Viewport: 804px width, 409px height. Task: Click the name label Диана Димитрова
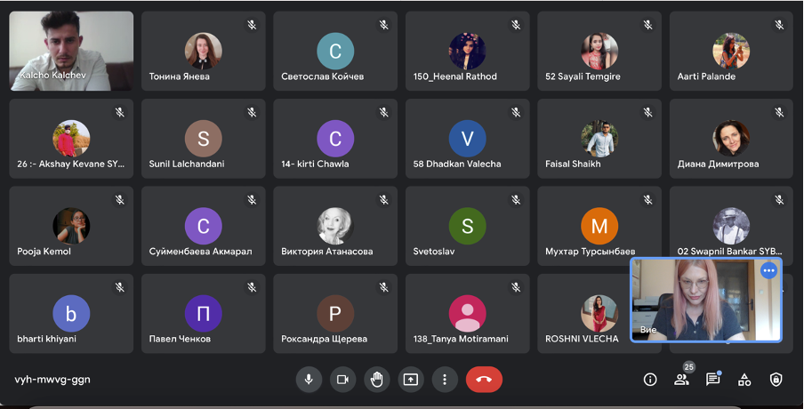click(x=718, y=164)
